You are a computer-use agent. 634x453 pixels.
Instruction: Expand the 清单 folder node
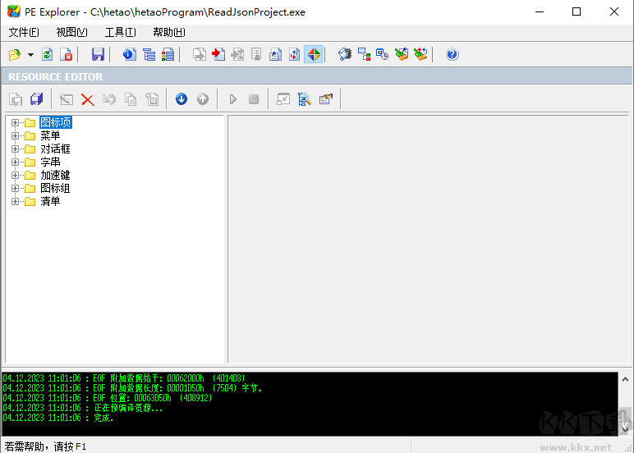coord(15,202)
